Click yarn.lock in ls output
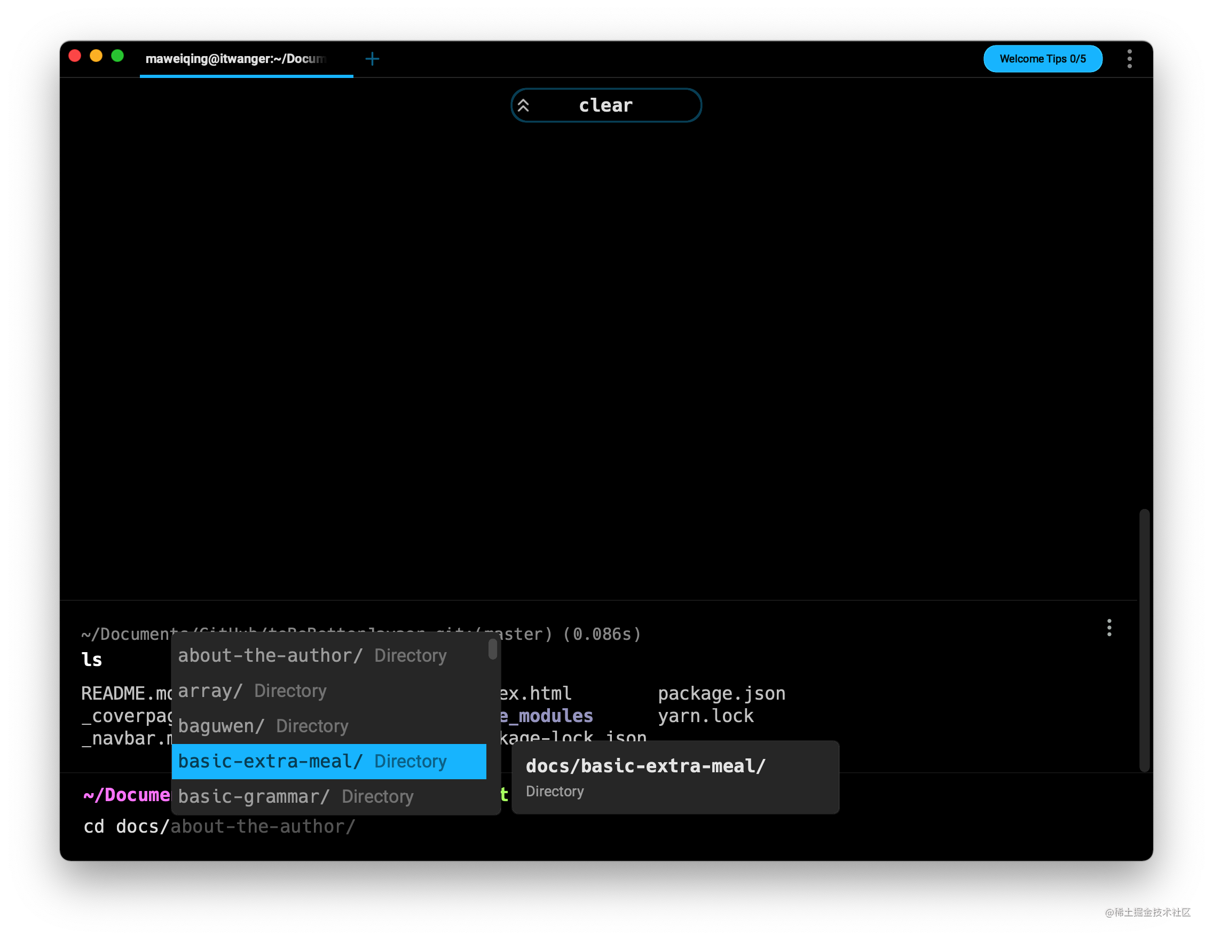Viewport: 1213px width, 940px height. (705, 716)
